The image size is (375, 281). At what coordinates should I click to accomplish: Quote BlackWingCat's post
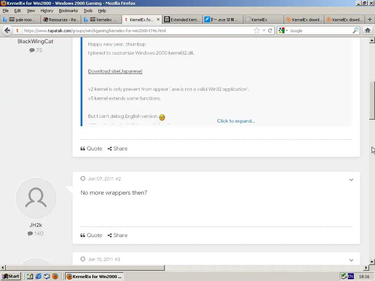[x=91, y=149]
